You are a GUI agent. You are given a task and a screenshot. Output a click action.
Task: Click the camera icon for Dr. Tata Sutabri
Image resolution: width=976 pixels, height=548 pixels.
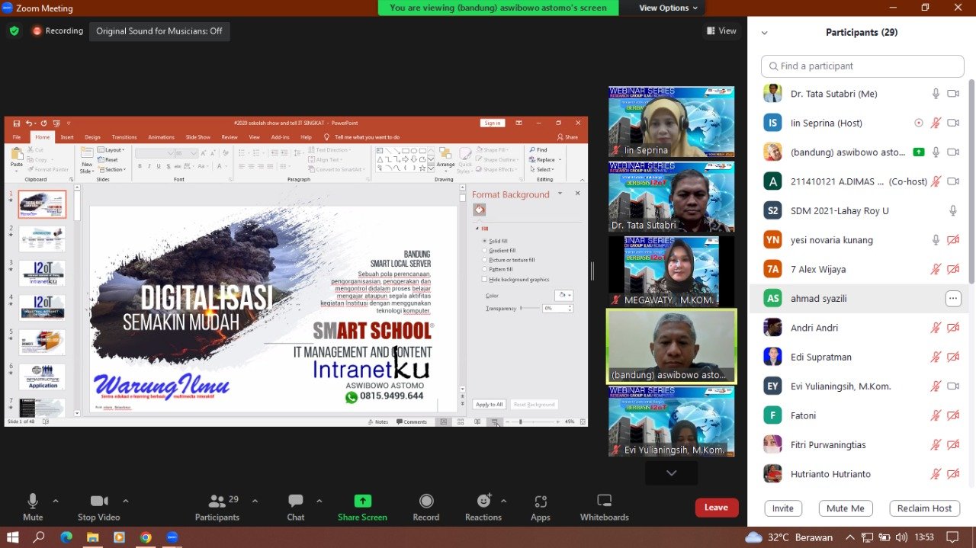tap(953, 94)
